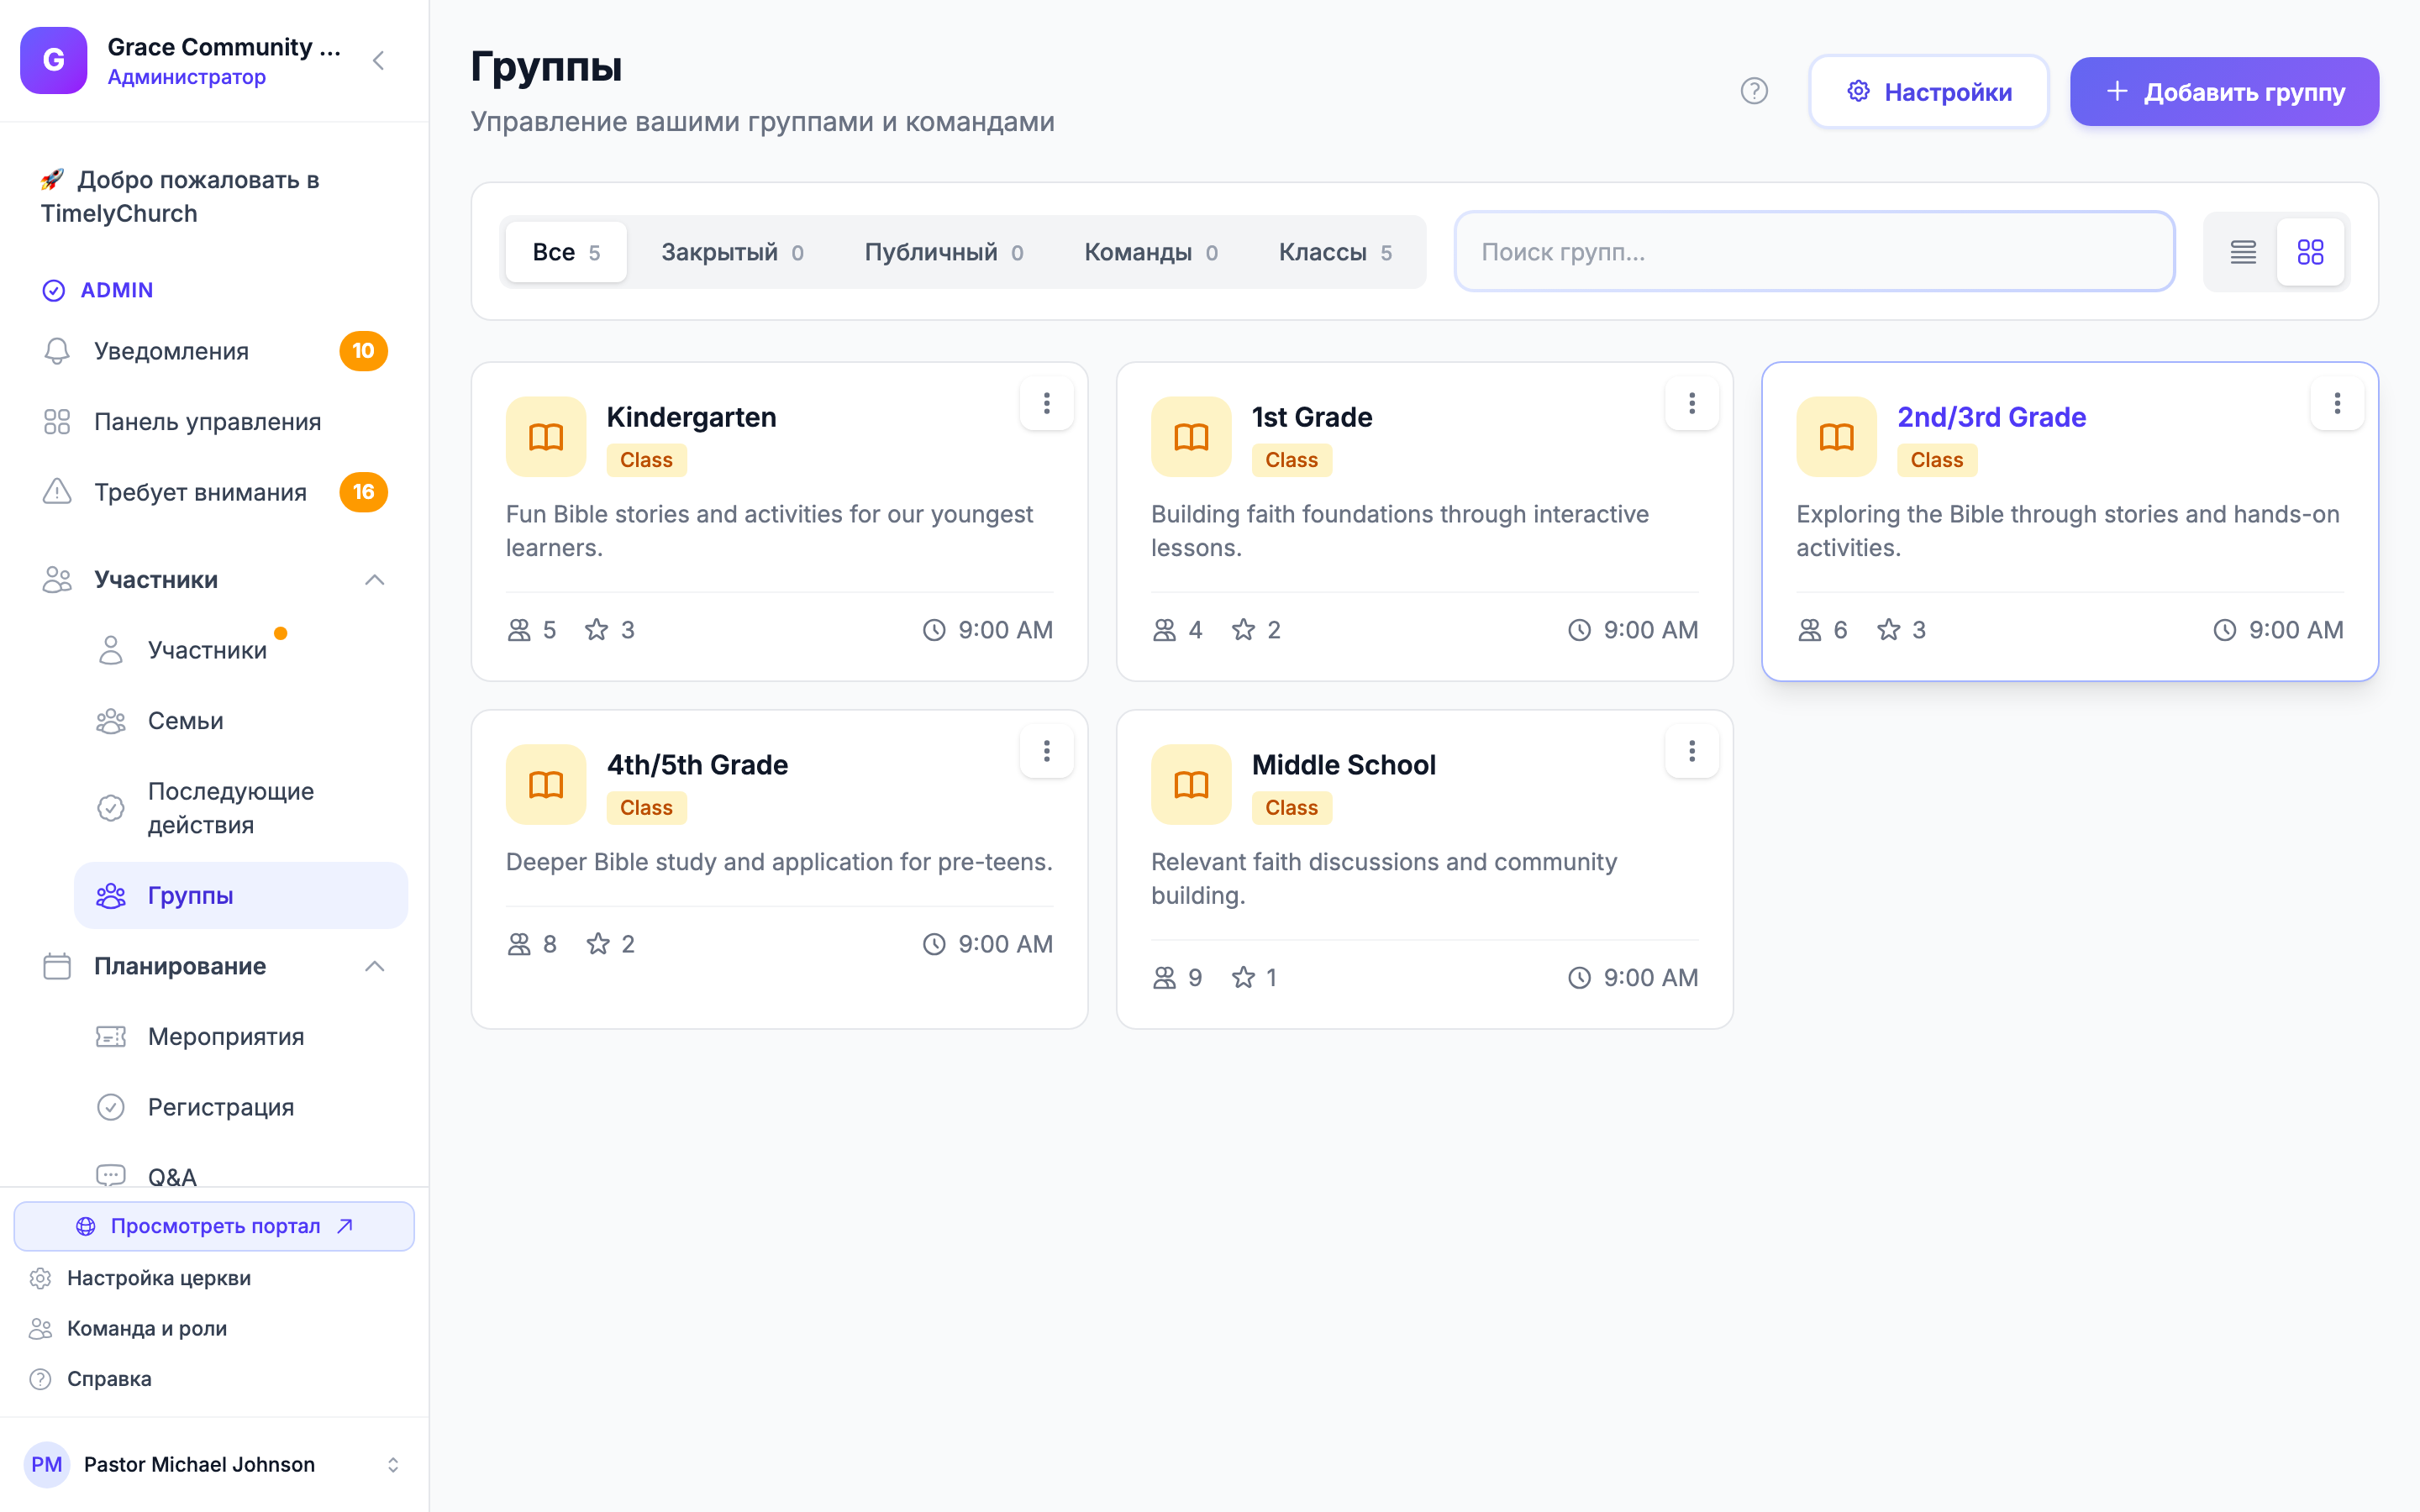Click Добавить группу button
2420x1512 pixels.
[2224, 92]
